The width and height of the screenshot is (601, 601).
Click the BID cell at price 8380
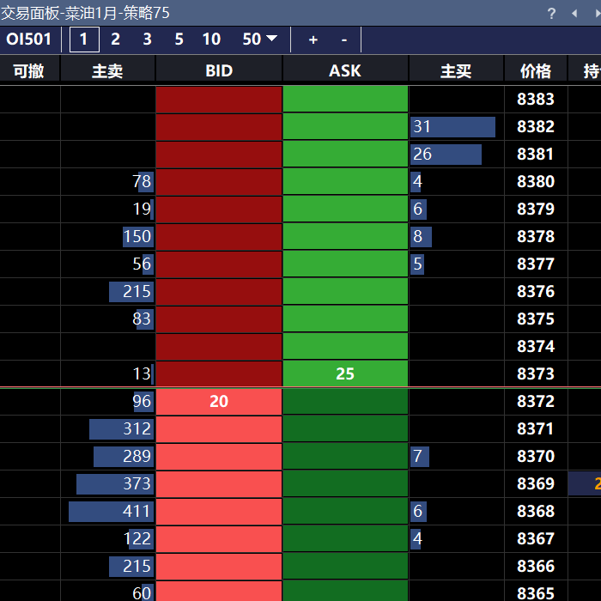point(219,181)
